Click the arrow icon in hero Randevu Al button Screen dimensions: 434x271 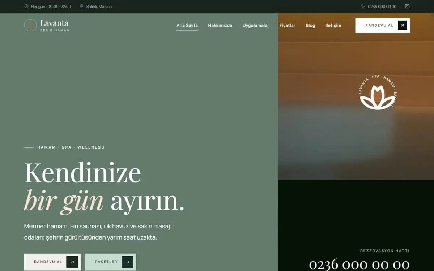coord(72,262)
